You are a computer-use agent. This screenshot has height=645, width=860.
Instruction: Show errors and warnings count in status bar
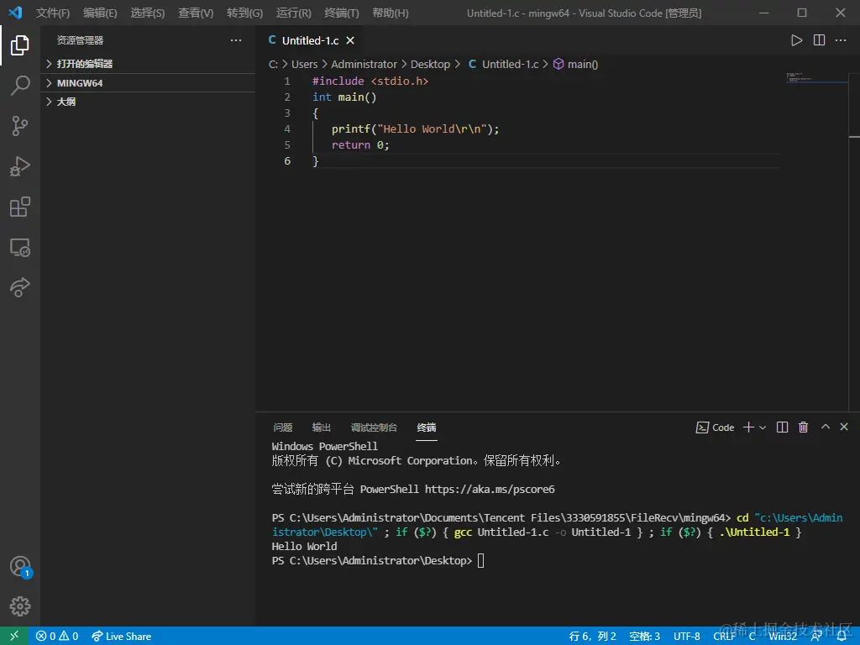[57, 637]
